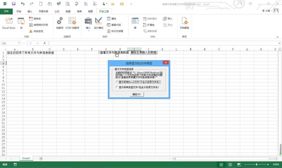
Task: Click the Name Box showing I4
Action: (x=9, y=43)
